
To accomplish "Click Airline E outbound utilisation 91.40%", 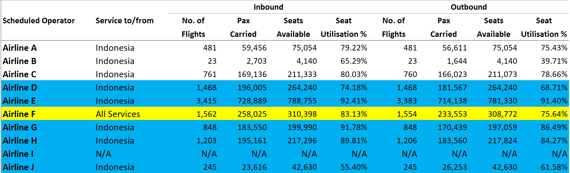I will (554, 101).
